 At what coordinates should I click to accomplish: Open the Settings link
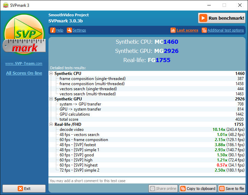tap(79, 30)
